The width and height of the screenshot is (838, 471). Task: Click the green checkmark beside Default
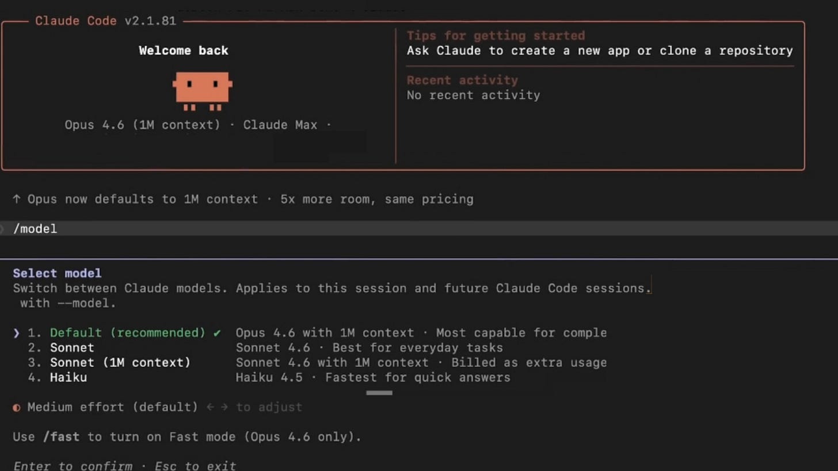217,333
